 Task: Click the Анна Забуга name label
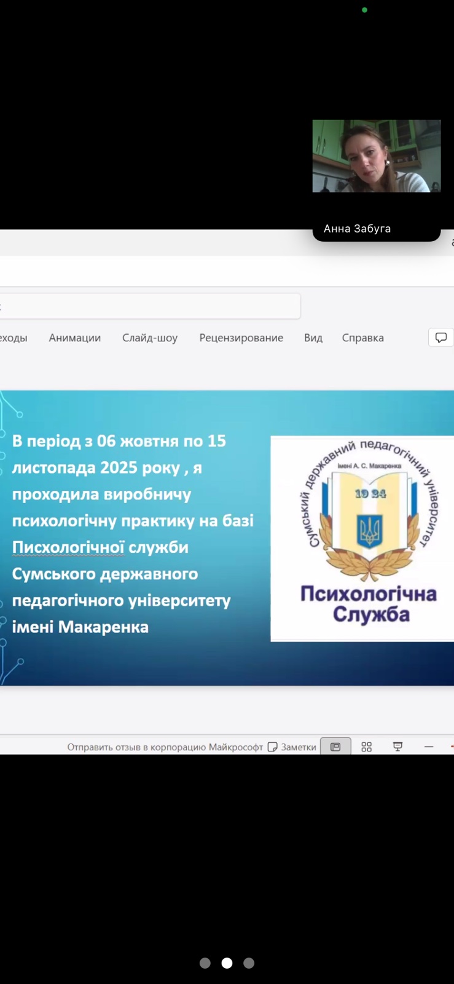357,229
